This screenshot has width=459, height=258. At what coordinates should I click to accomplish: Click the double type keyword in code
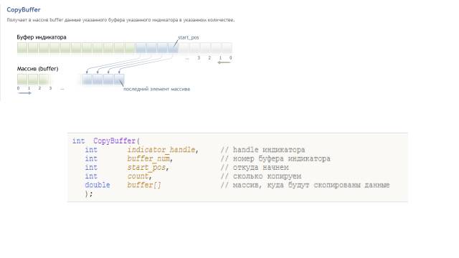tap(98, 185)
